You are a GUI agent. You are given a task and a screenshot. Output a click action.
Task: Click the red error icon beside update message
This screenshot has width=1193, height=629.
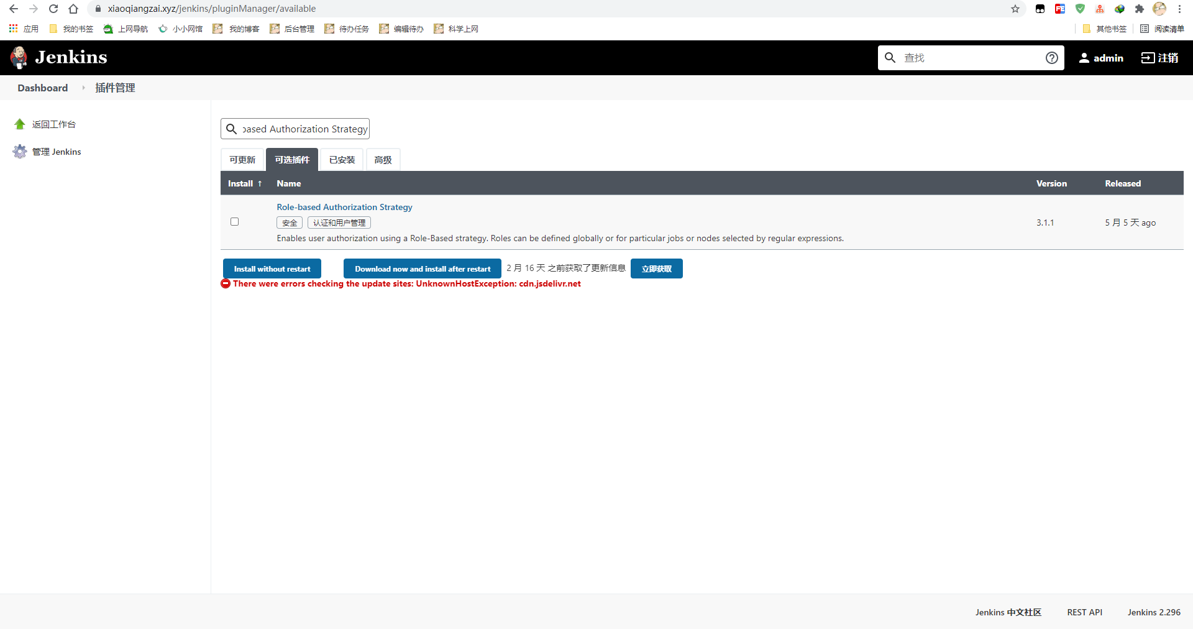point(226,283)
